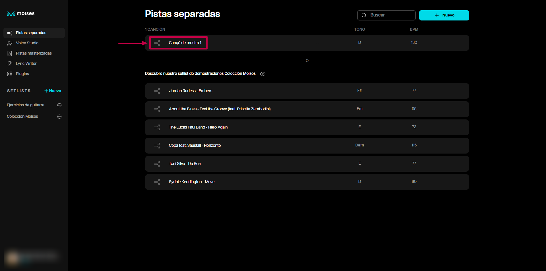Click globe icon next to Colección Moises

[x=59, y=117]
